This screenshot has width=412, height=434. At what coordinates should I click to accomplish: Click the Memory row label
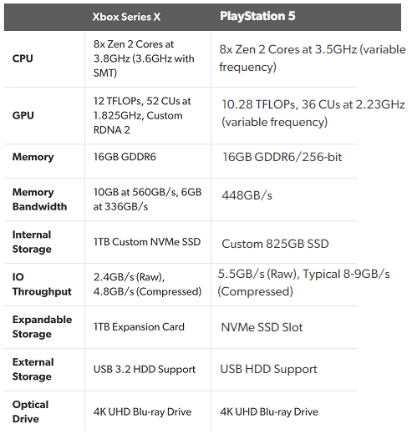[33, 157]
